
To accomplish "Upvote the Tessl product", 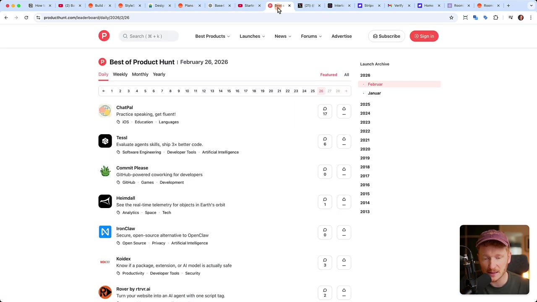I will (344, 141).
